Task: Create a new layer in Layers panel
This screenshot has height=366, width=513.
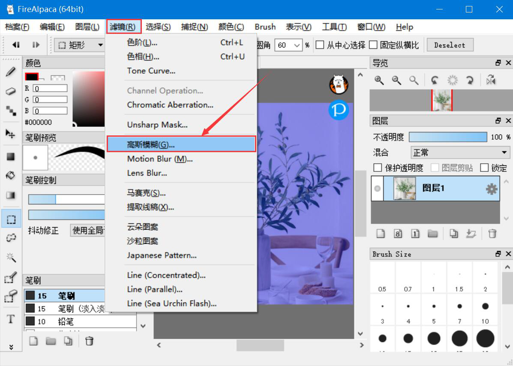Action: click(x=381, y=234)
